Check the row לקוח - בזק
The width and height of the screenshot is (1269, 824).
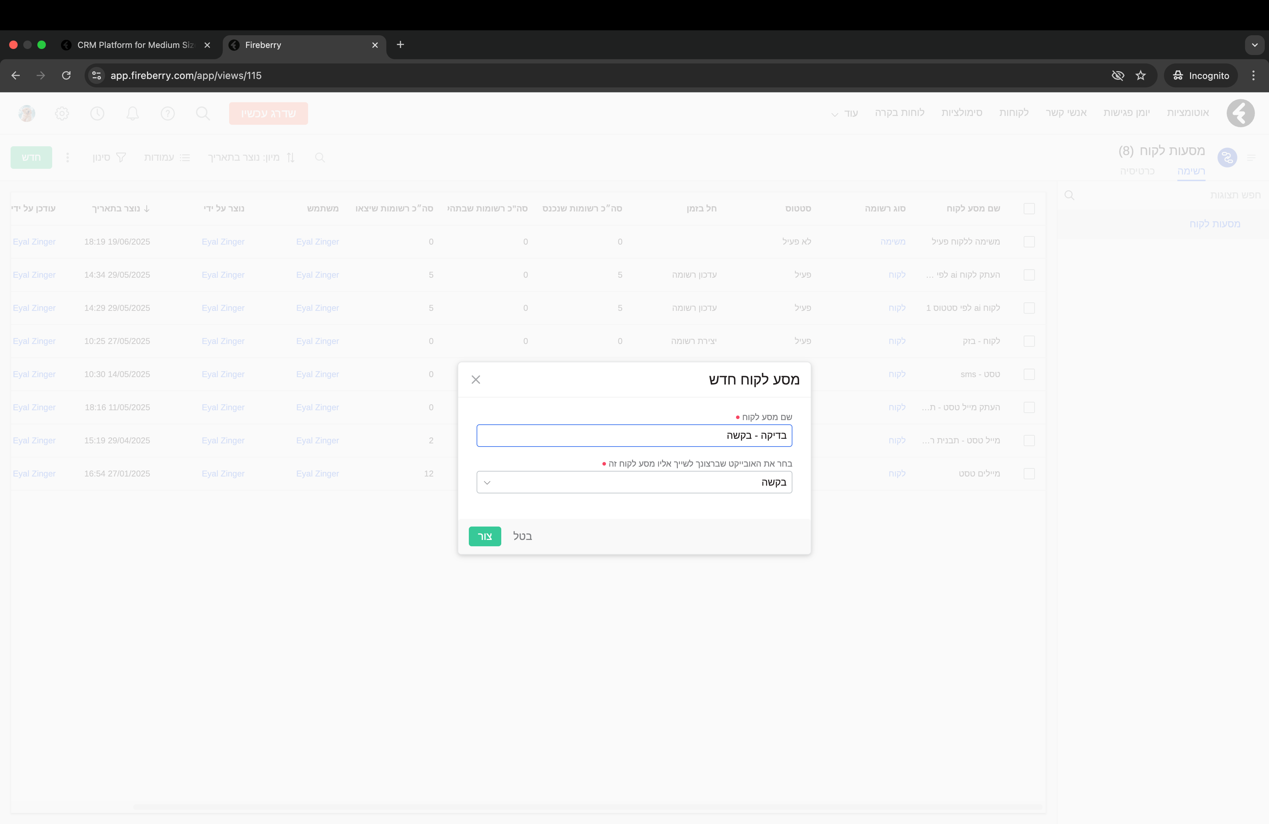point(1029,341)
